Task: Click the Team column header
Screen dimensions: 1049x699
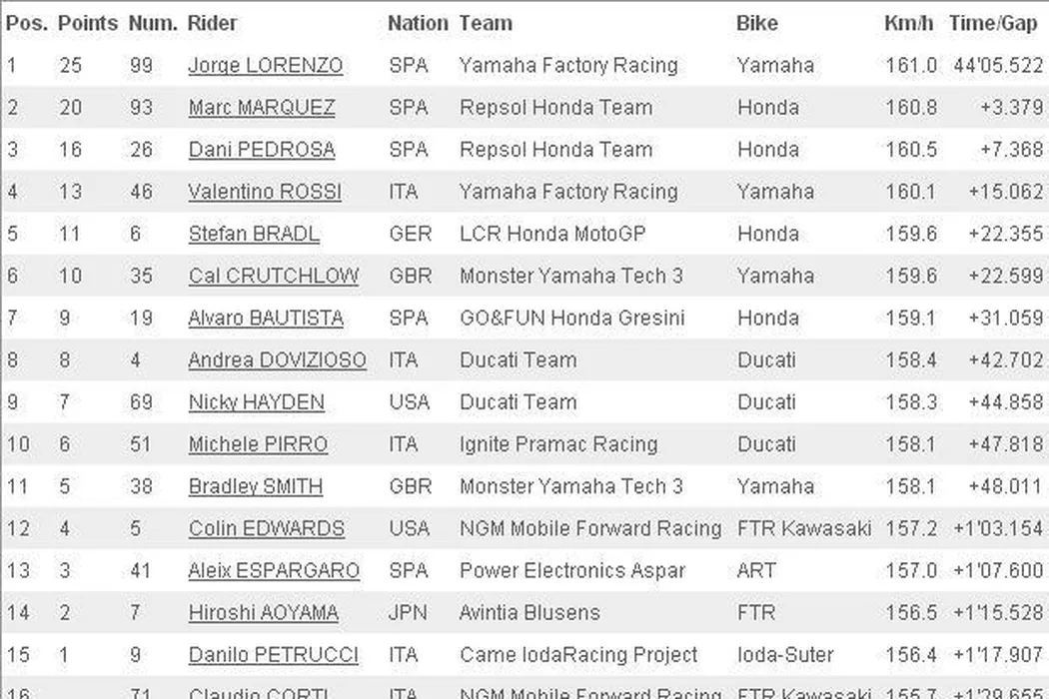Action: point(486,22)
